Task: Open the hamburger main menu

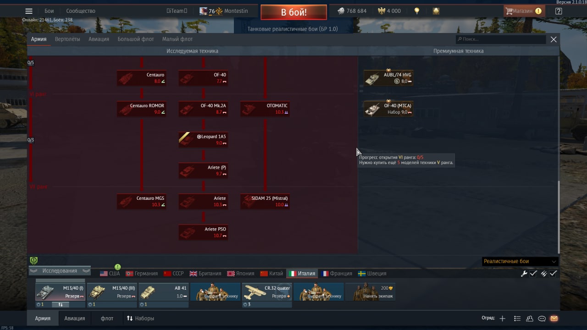Action: coord(28,11)
